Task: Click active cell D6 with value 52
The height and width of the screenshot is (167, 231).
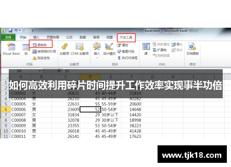Action: pyautogui.click(x=91, y=109)
